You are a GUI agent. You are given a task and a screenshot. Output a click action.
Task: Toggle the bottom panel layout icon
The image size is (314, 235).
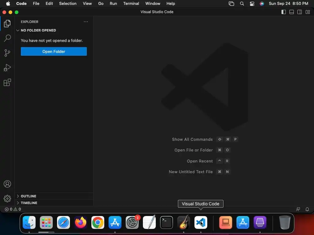click(x=292, y=12)
